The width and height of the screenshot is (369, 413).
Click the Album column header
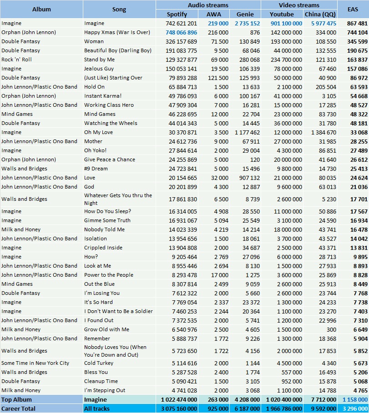[41, 9]
